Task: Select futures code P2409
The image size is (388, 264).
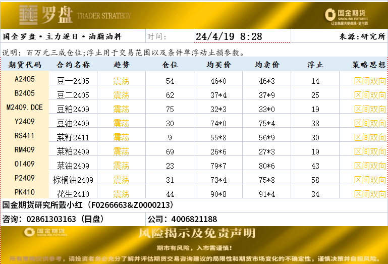Action: 25,178
